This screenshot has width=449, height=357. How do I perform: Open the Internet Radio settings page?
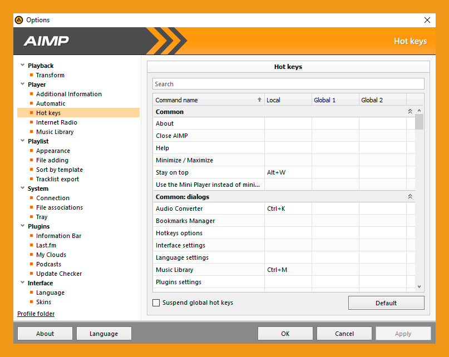[x=56, y=122]
